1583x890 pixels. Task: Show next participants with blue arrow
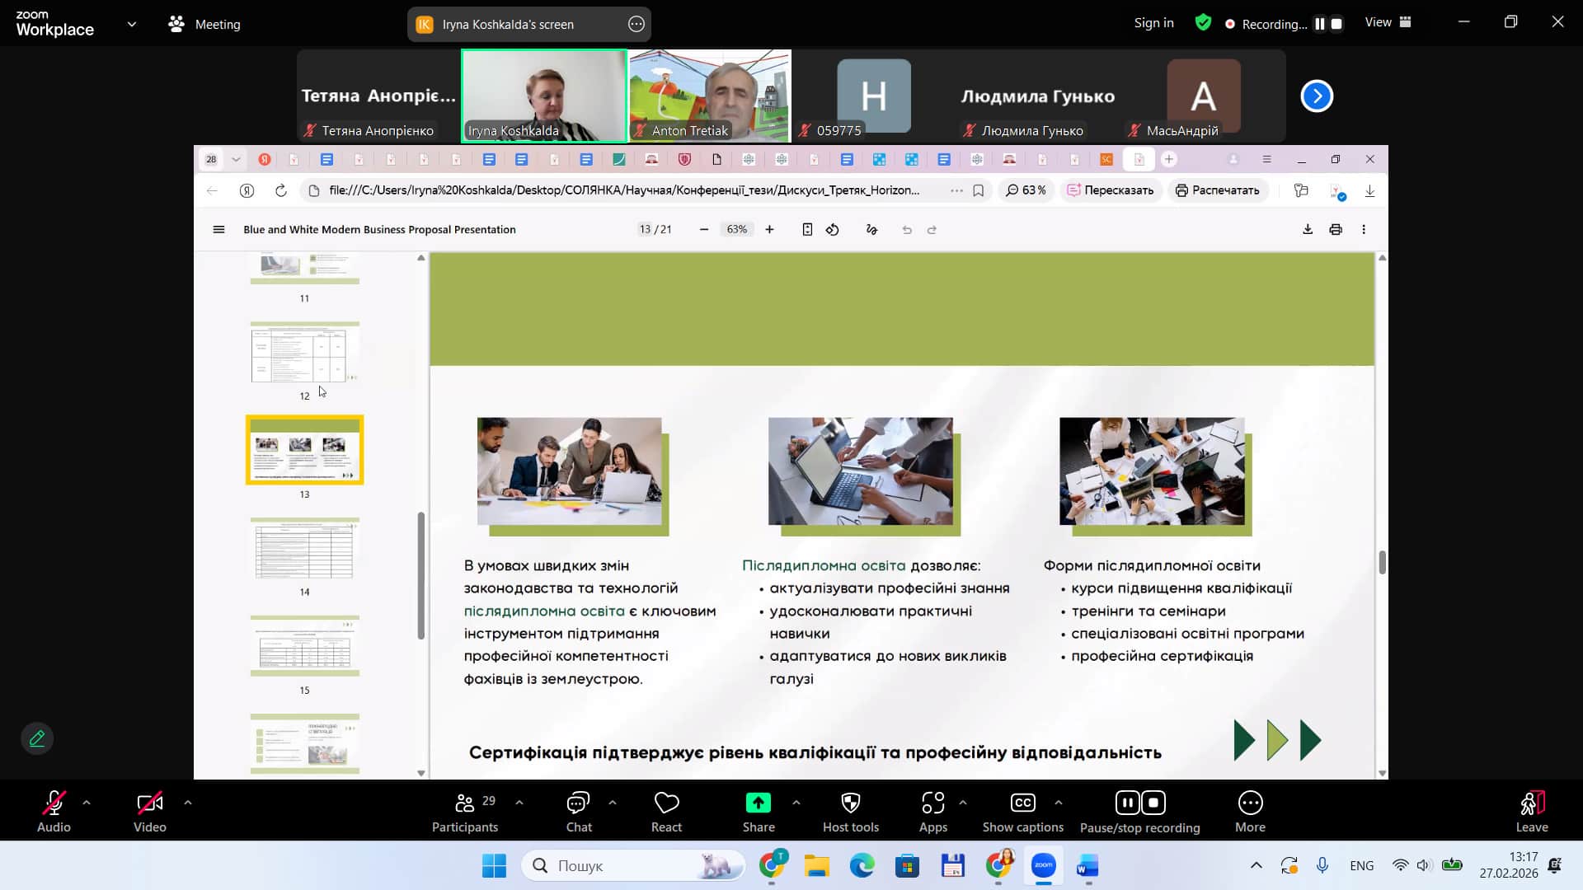coord(1316,96)
